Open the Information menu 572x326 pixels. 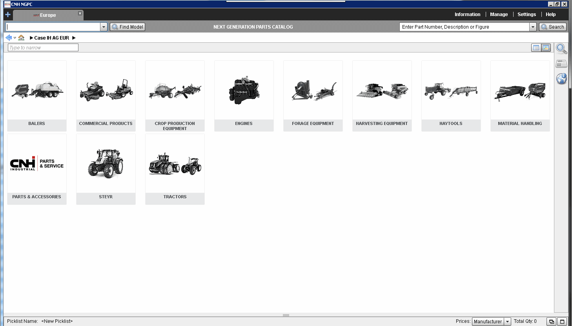(467, 14)
